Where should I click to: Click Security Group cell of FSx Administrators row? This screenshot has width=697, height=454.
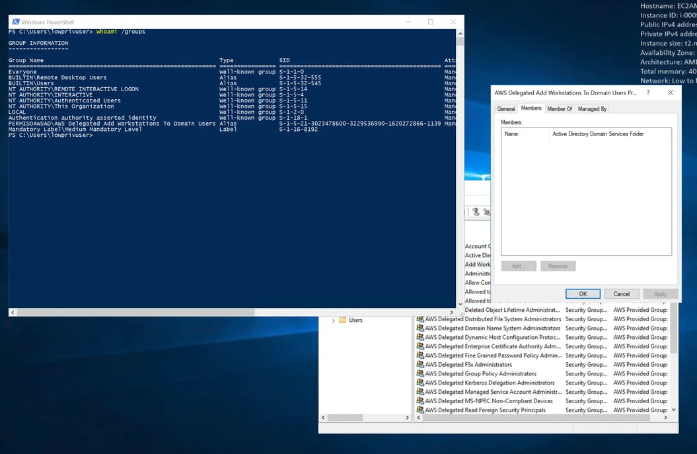(586, 365)
